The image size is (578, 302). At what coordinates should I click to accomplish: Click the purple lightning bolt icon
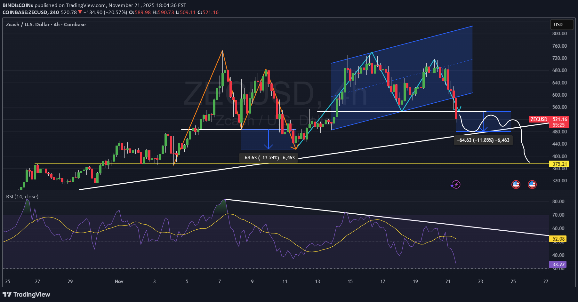pos(455,185)
